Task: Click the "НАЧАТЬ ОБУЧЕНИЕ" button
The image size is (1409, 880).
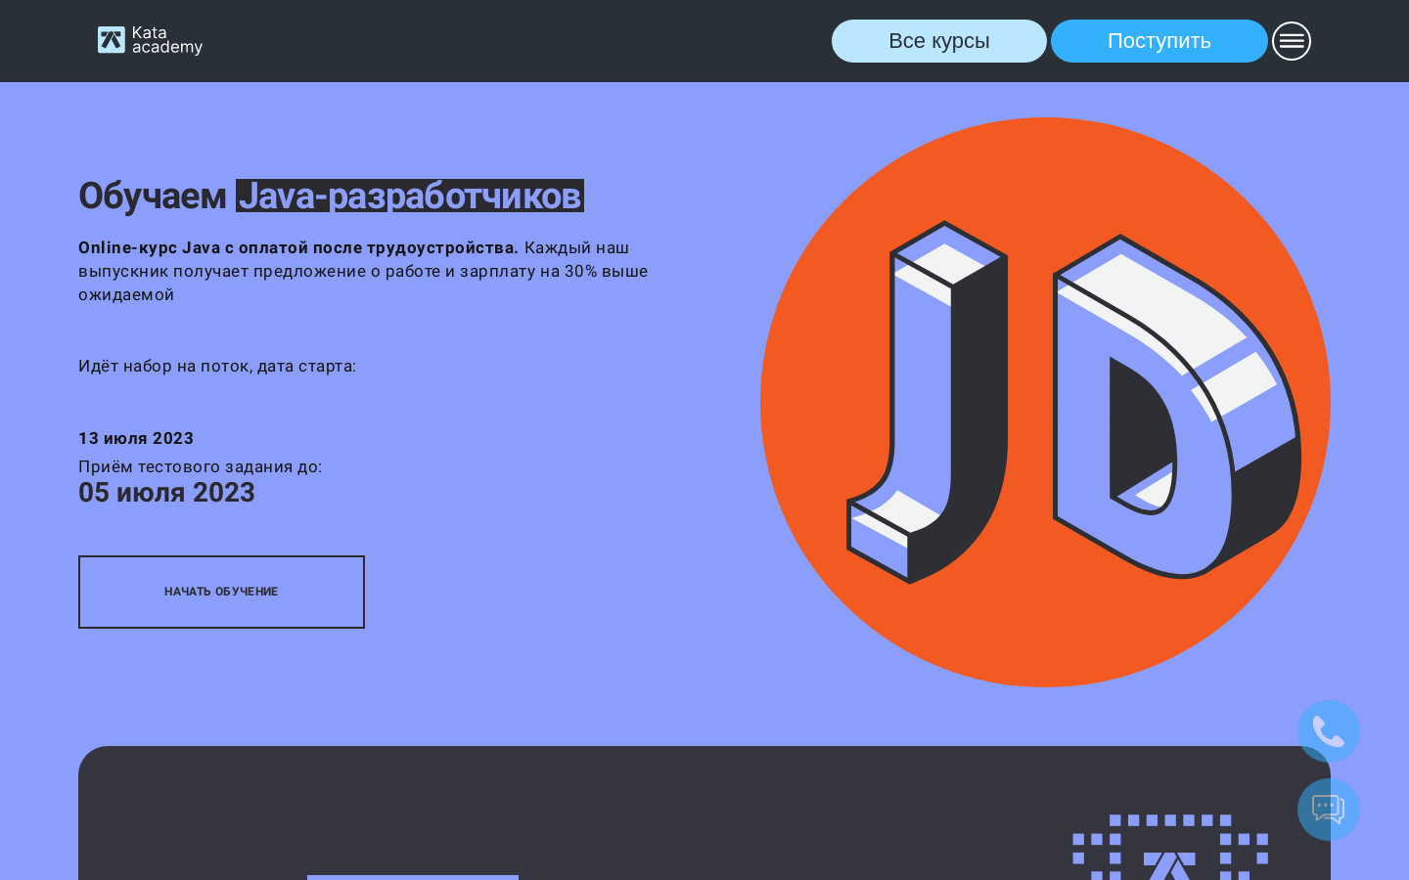Action: [221, 592]
